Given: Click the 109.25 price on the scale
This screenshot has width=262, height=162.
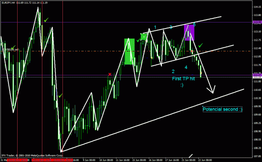Looking at the screenshot, I should coord(257,123).
